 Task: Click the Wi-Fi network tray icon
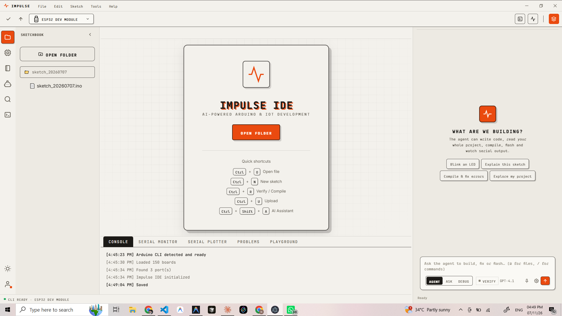tap(488, 310)
